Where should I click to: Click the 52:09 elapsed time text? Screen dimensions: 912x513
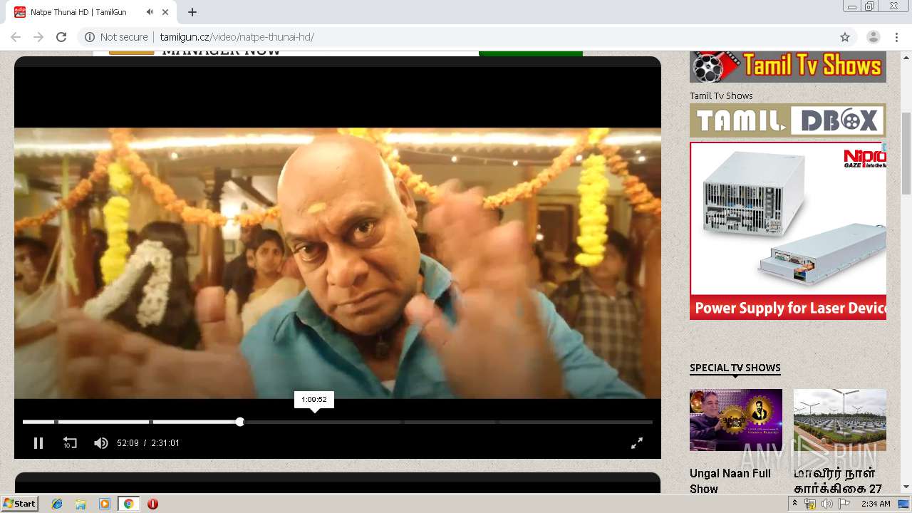pyautogui.click(x=128, y=443)
